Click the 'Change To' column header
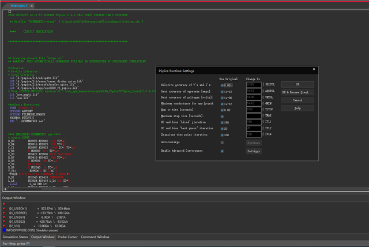 (253, 79)
